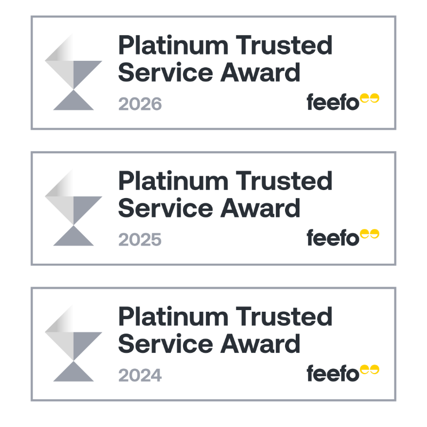Select the feefo wordmark in the 2025 badge
427x427 pixels.
(333, 238)
